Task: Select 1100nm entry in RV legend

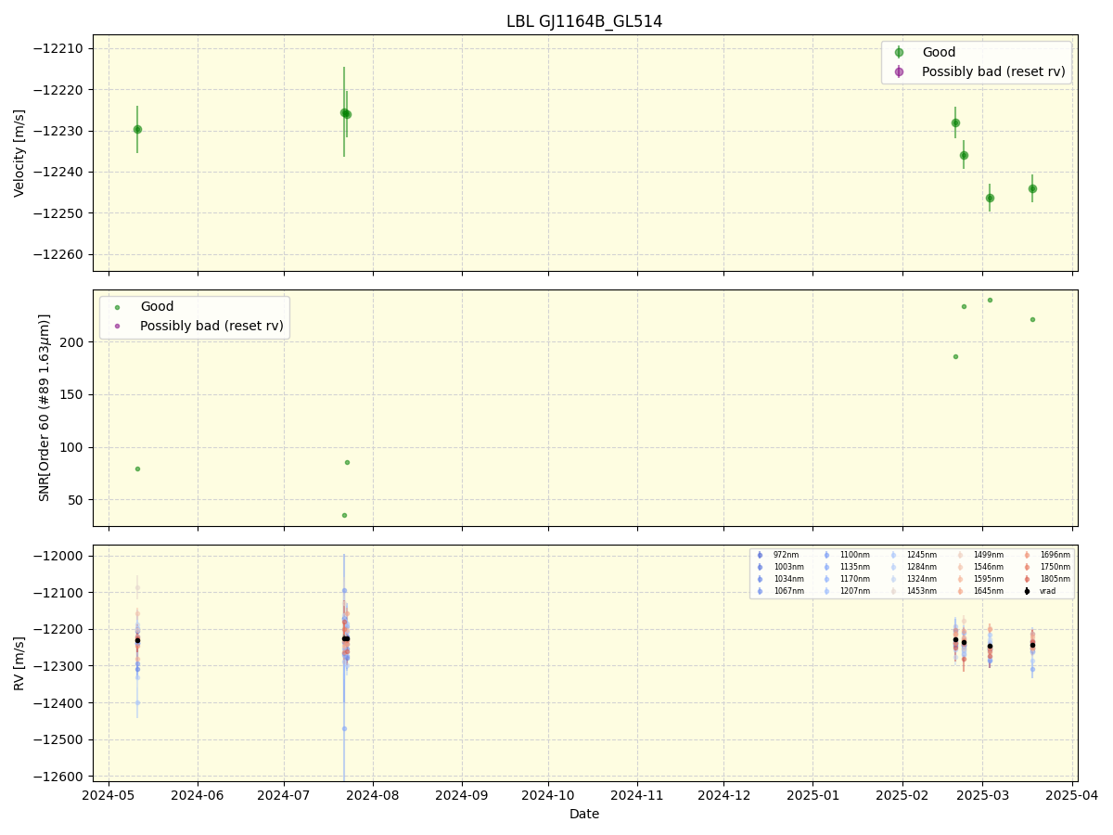Action: pyautogui.click(x=855, y=555)
